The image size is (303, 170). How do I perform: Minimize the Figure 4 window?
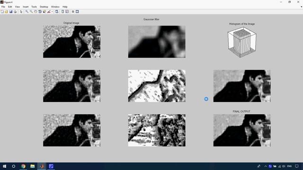click(x=281, y=2)
